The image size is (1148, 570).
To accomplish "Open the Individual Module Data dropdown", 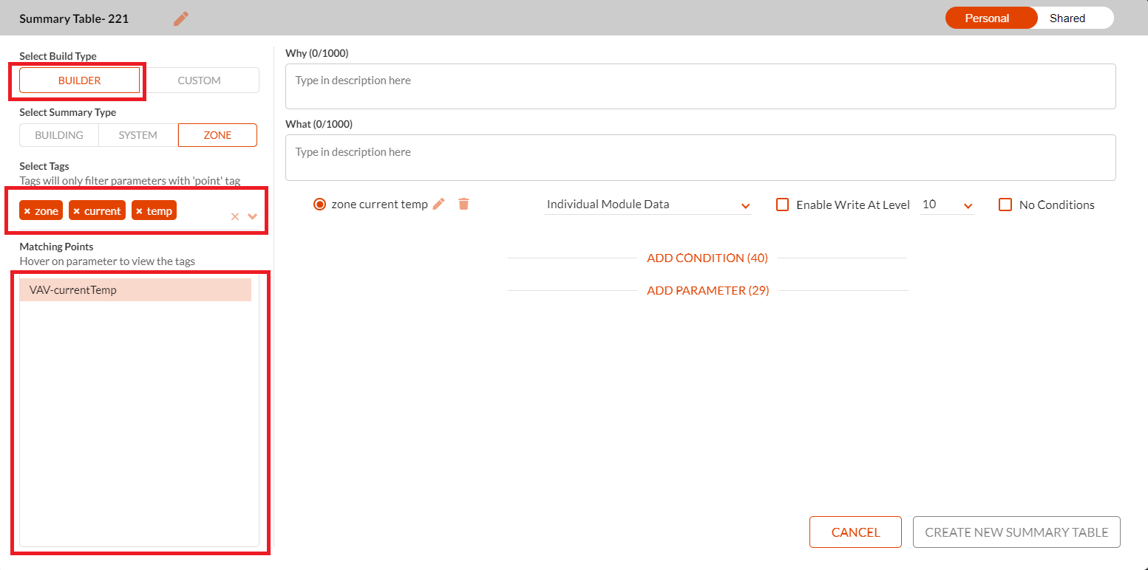I will (x=648, y=205).
